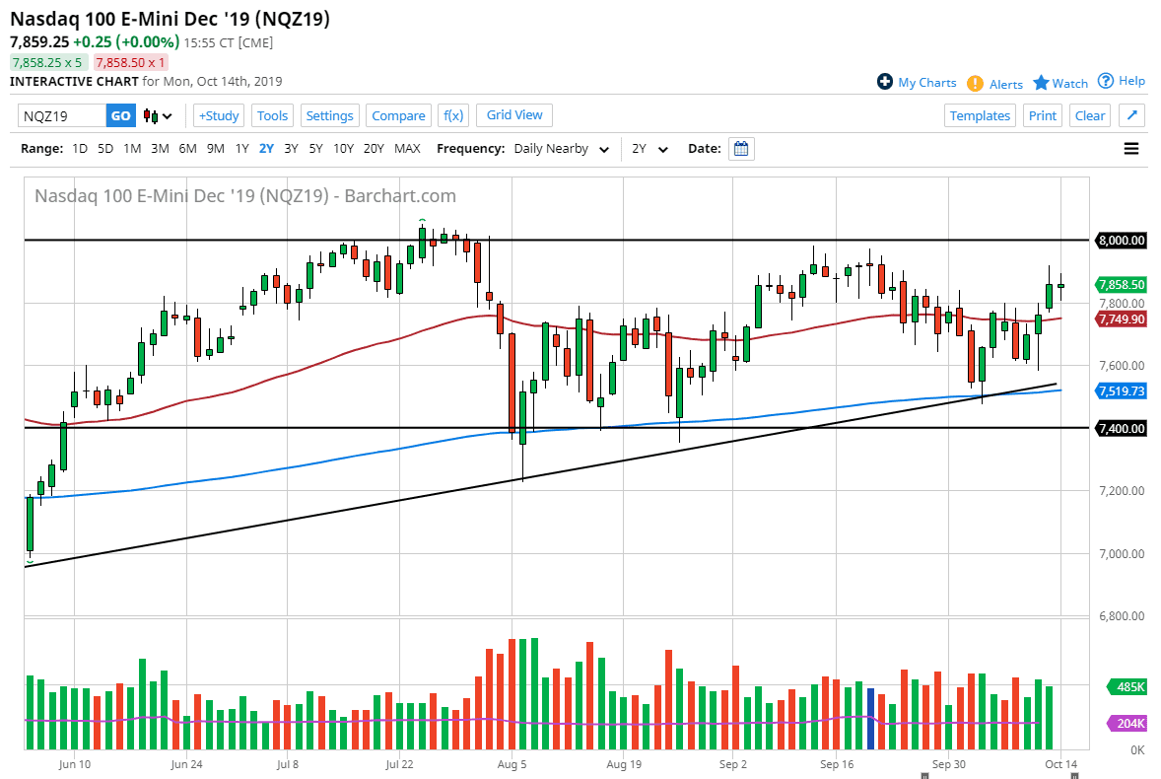Expand the chart type chevron dropdown
Screen dimensions: 1161x779
(x=167, y=115)
